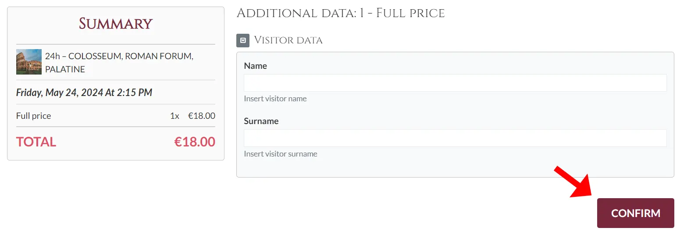This screenshot has width=680, height=235.
Task: Click the 'Additional data: 1 - Full price' heading
Action: click(x=340, y=13)
